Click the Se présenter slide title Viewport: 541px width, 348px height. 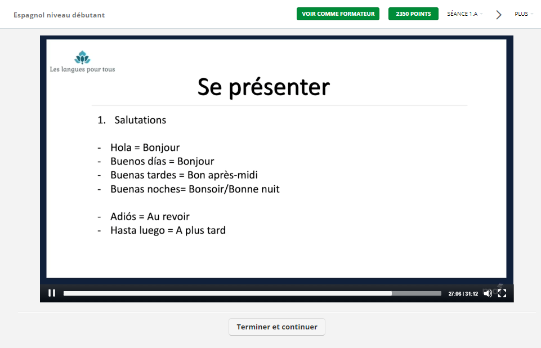tap(263, 87)
